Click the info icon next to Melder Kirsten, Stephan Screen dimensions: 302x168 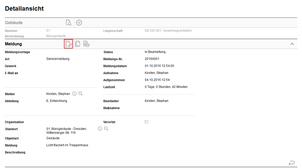(74, 94)
